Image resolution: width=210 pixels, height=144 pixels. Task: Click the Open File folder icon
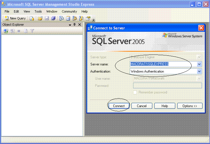pos(40,18)
